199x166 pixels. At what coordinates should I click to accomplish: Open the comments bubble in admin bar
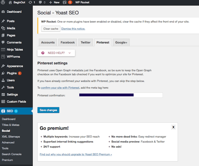(40, 2)
